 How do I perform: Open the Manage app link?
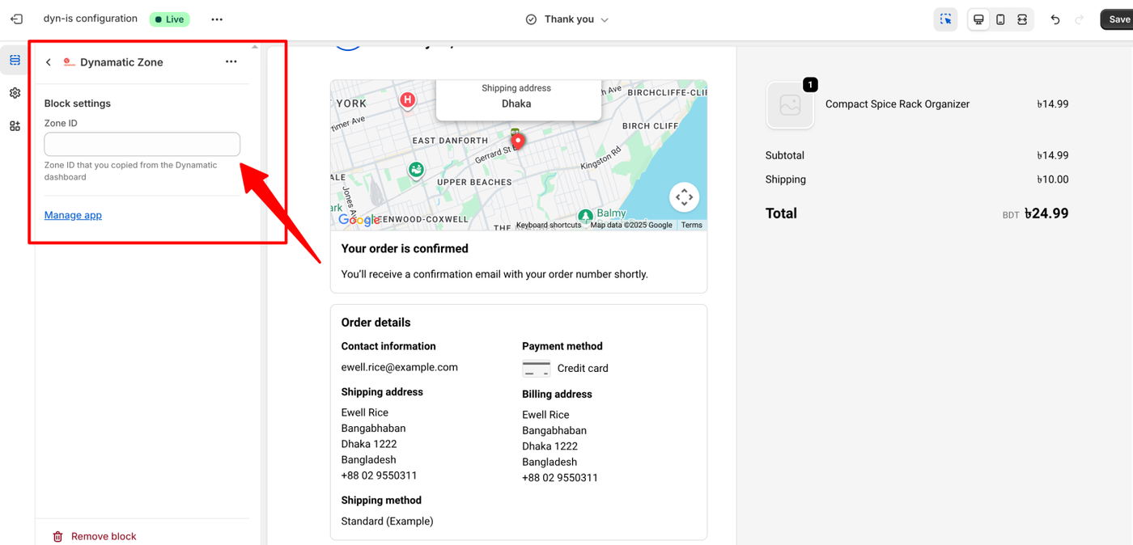point(73,215)
